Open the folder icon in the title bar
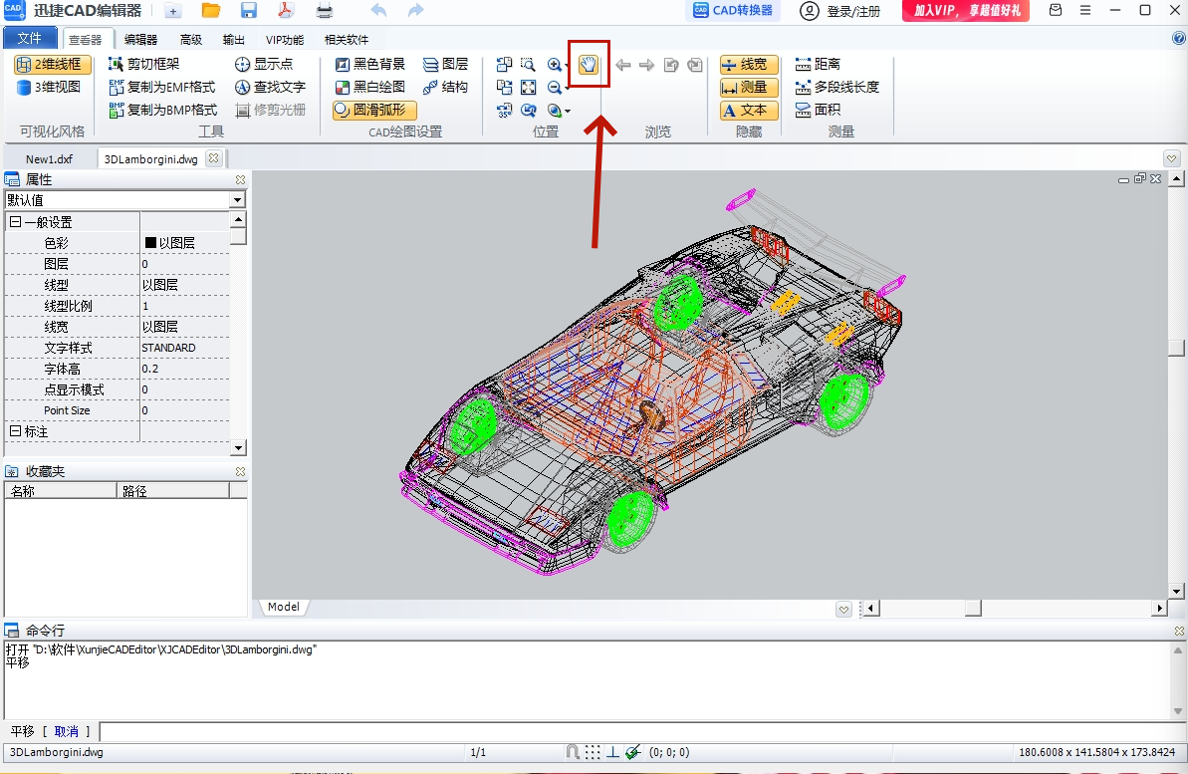This screenshot has height=774, width=1188. click(211, 11)
